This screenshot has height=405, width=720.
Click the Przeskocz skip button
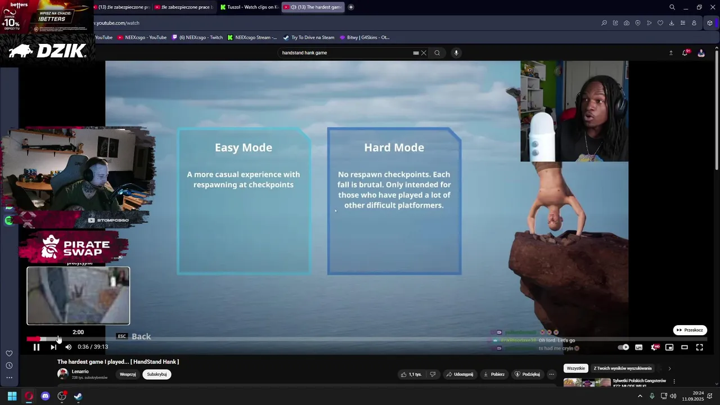(x=690, y=330)
